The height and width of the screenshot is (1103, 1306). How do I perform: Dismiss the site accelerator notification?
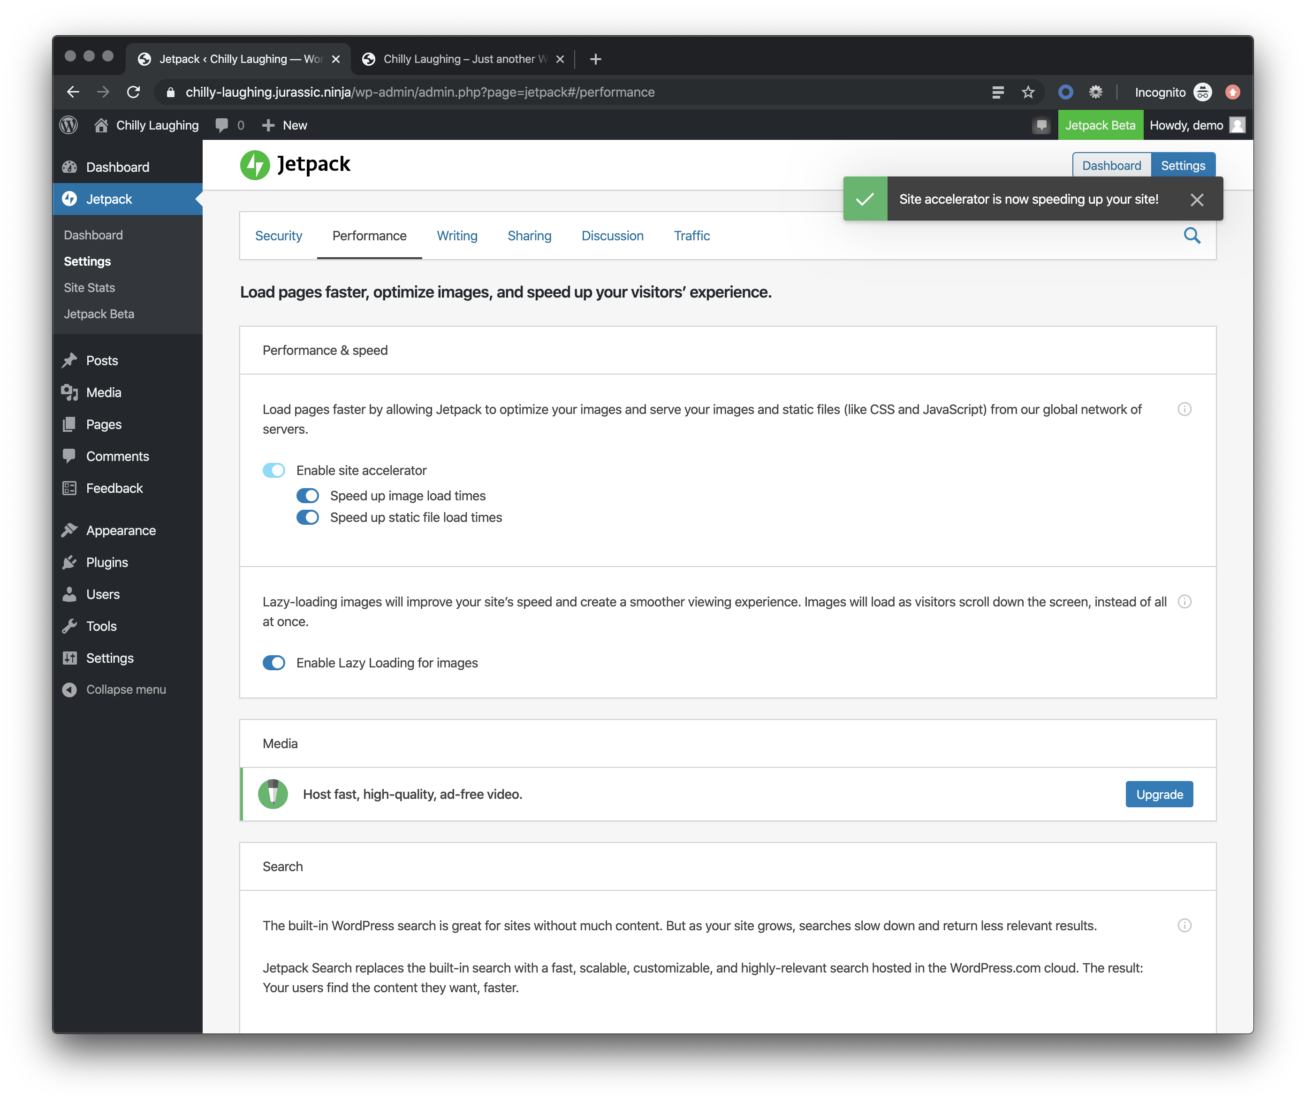(1197, 199)
